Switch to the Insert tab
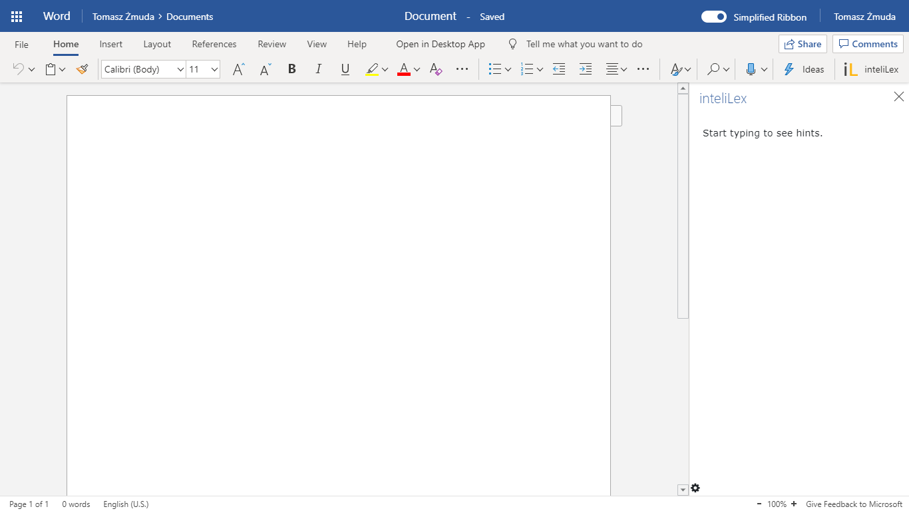This screenshot has height=511, width=909. pos(111,44)
